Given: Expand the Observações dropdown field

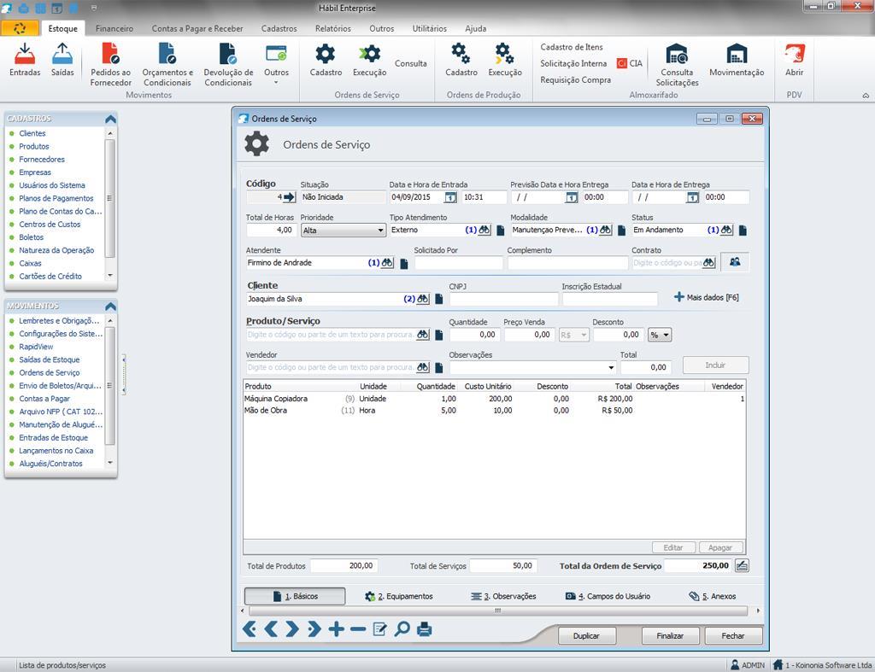Looking at the screenshot, I should [x=611, y=367].
